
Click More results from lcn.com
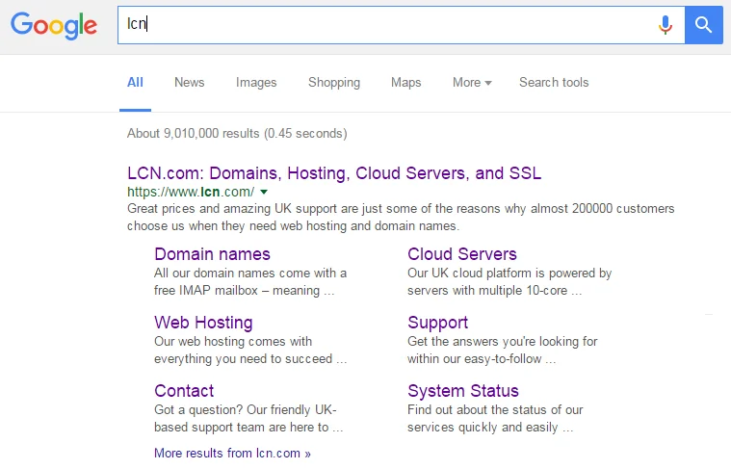[x=232, y=454]
